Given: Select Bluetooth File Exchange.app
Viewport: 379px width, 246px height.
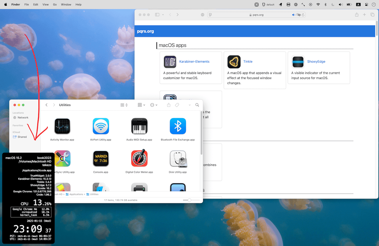Looking at the screenshot, I should point(178,126).
